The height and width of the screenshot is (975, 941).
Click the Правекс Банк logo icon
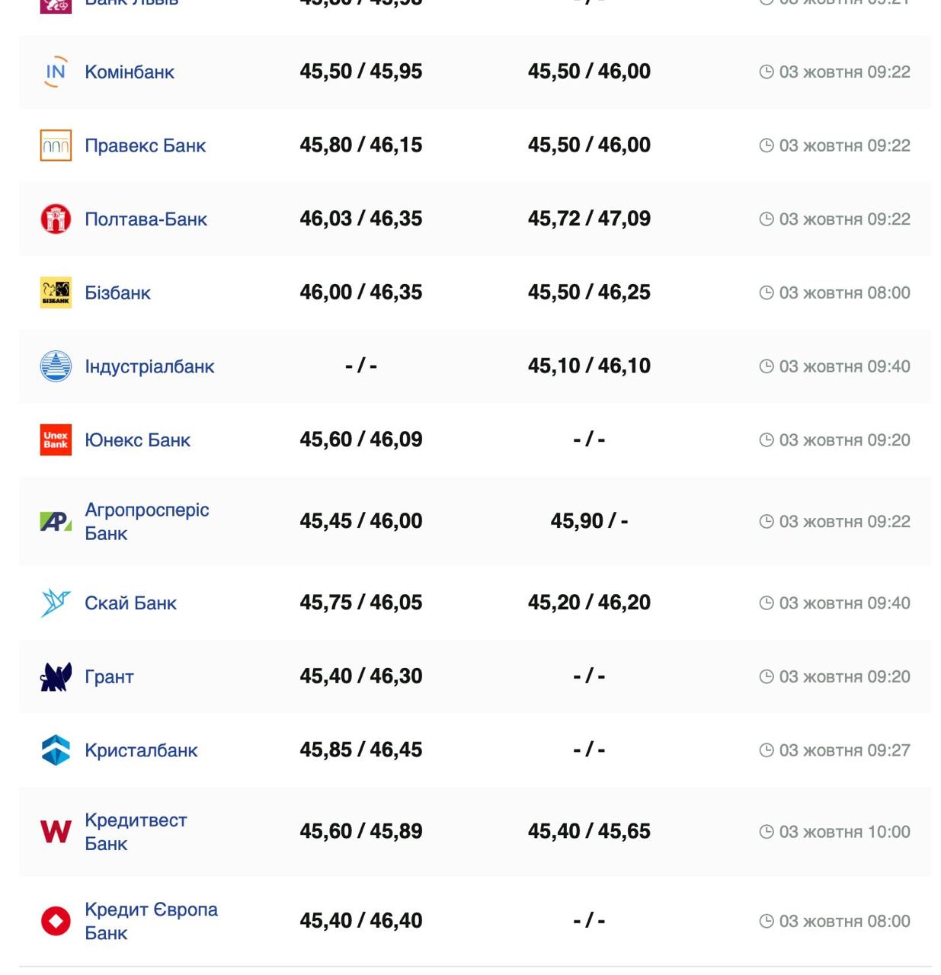56,145
